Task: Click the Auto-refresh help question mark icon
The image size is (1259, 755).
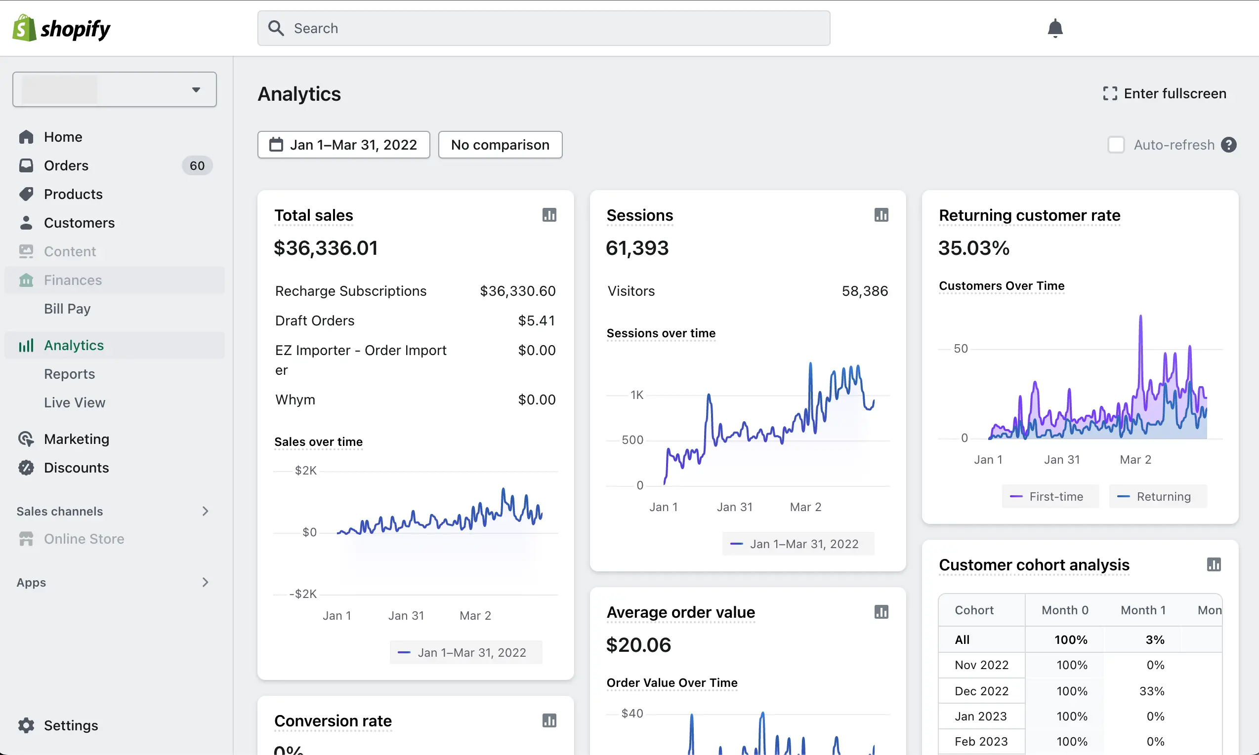Action: tap(1228, 145)
